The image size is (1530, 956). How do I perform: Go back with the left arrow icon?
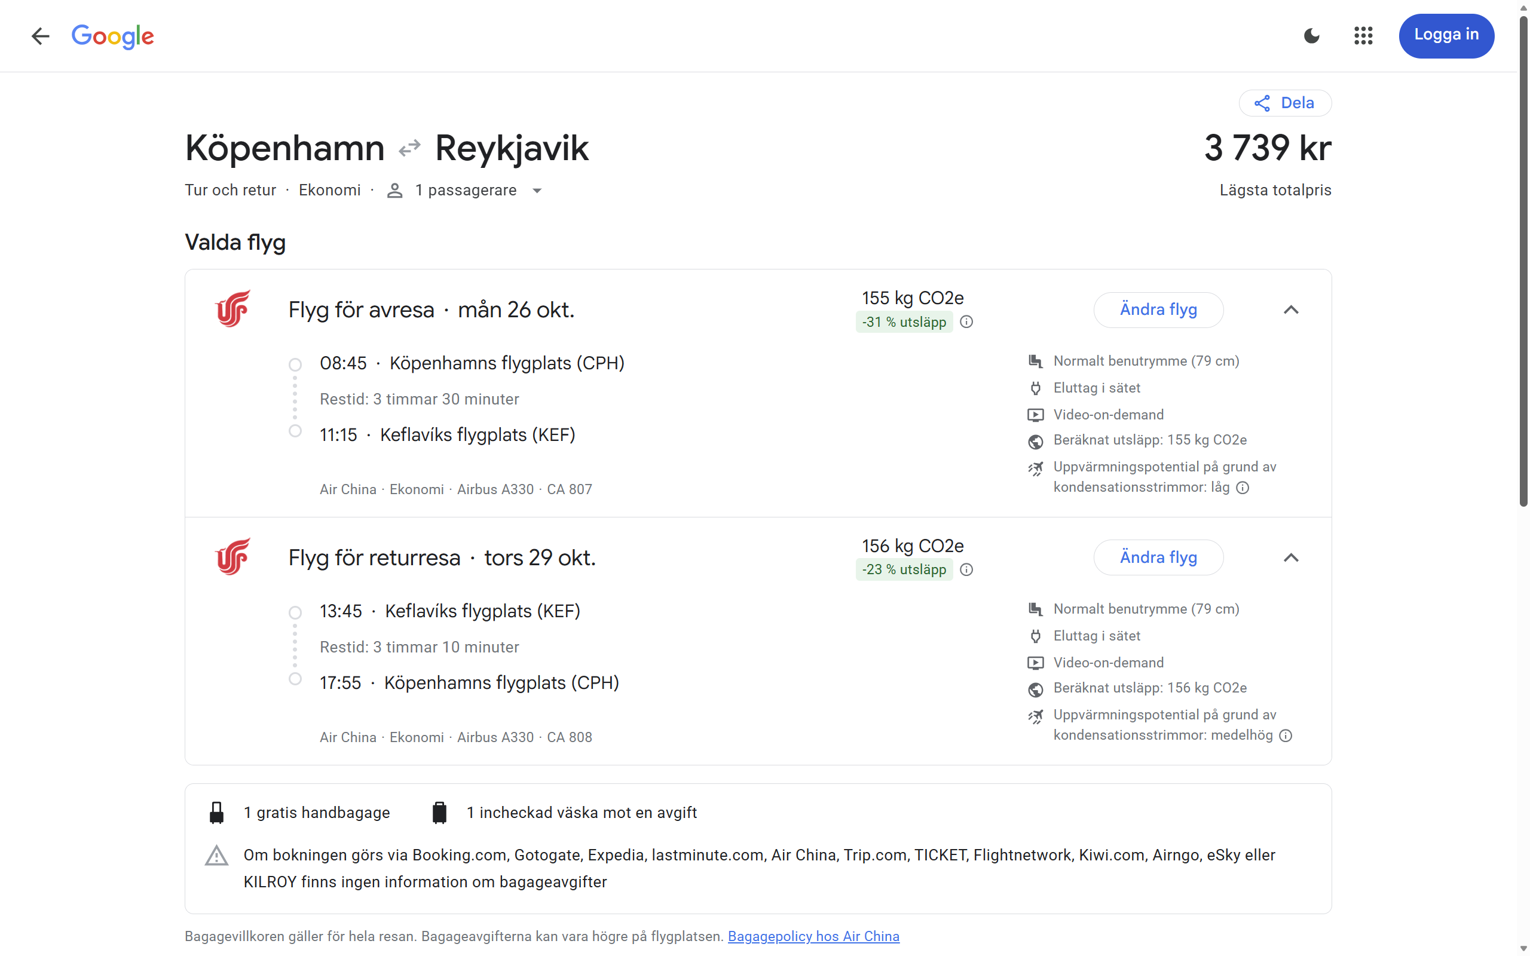pyautogui.click(x=41, y=36)
